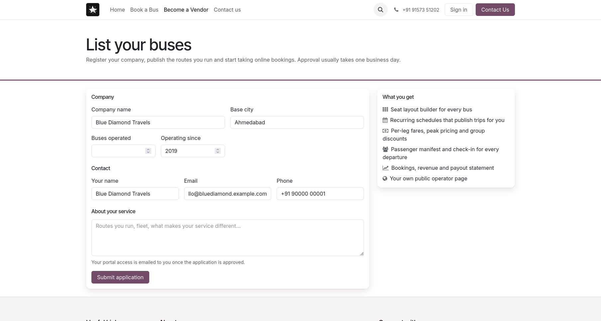This screenshot has width=601, height=321.
Task: Click the public operator page globe icon
Action: [x=385, y=178]
